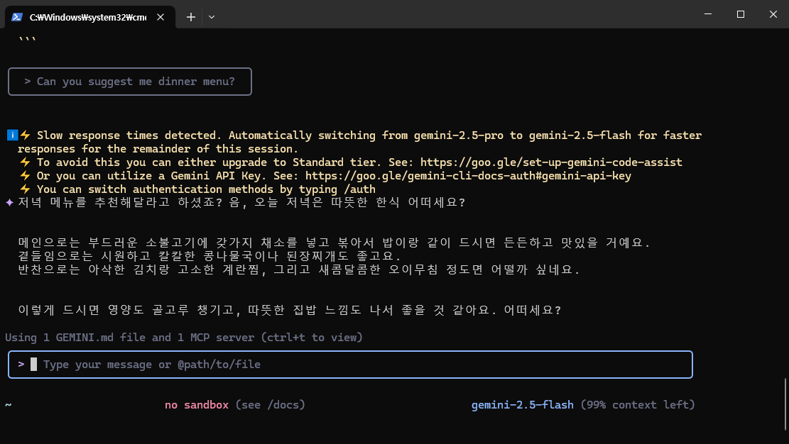Maximize the terminal window
The width and height of the screenshot is (789, 444).
point(741,14)
